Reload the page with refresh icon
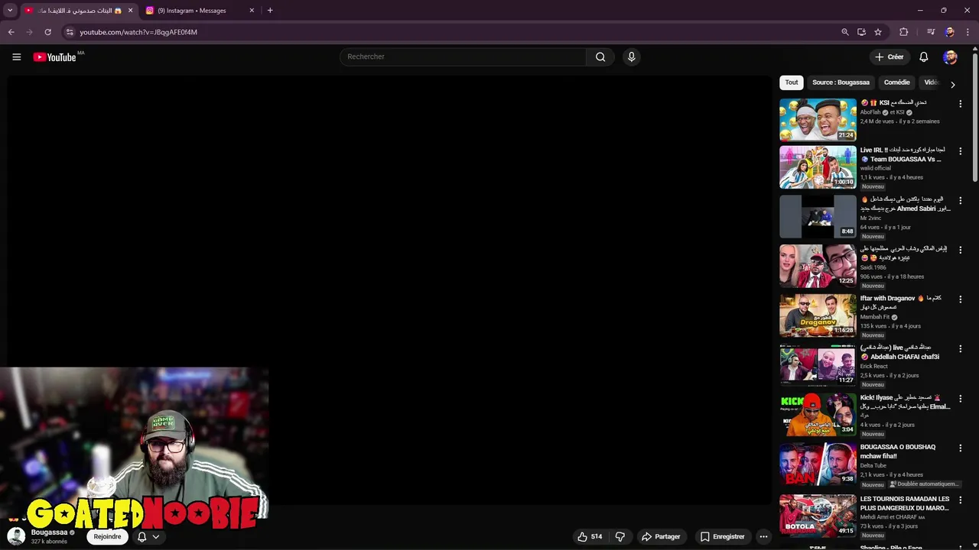Screen dimensions: 979x550 (47, 32)
